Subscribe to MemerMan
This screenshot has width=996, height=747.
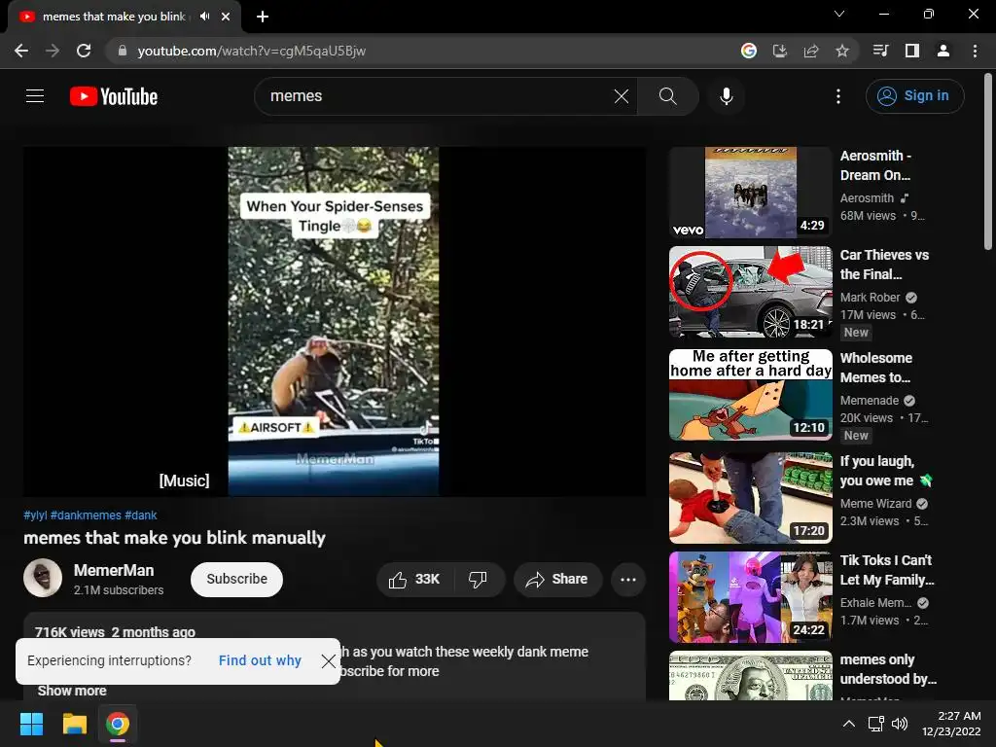[236, 580]
